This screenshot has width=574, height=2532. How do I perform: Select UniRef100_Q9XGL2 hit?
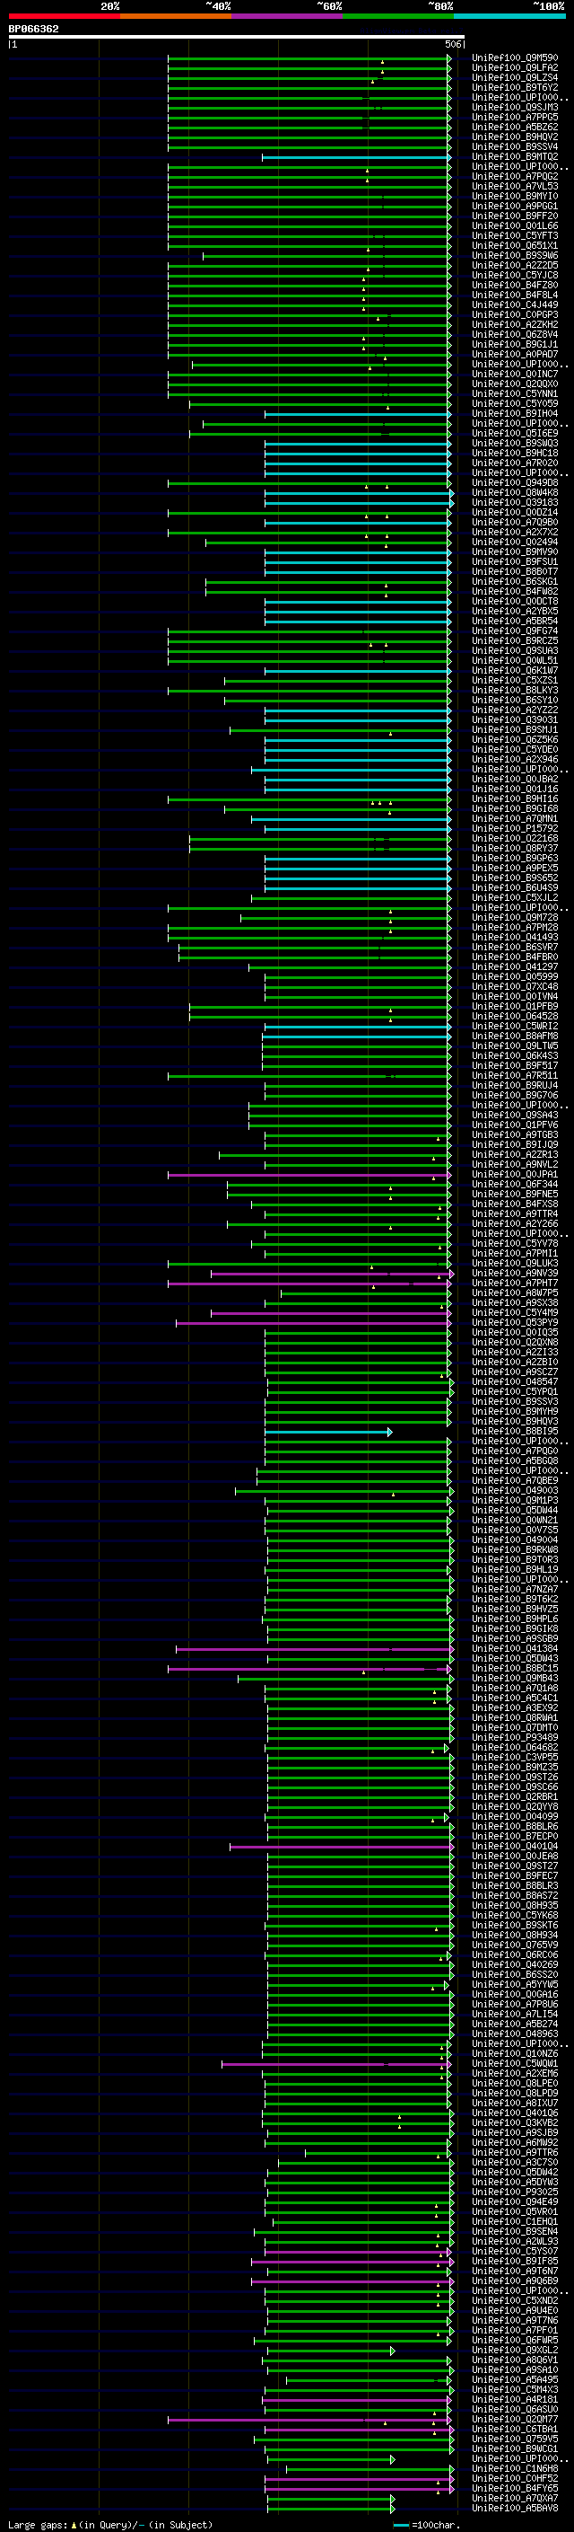tap(515, 2351)
